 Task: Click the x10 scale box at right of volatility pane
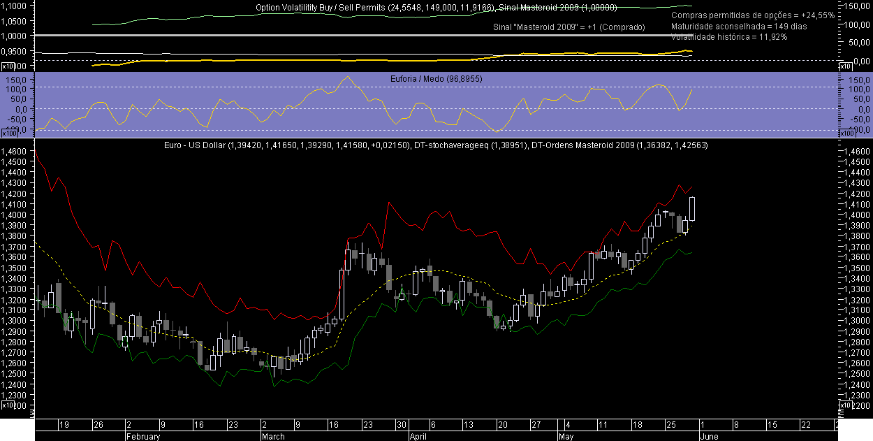click(846, 66)
